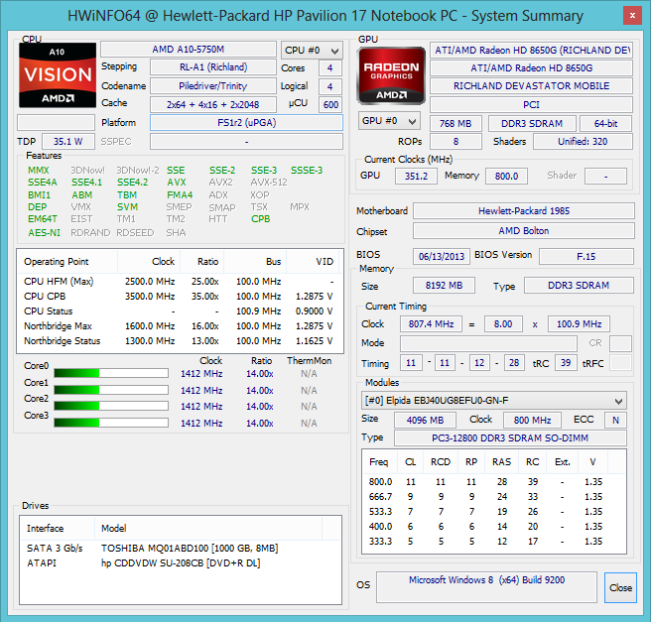Click the Stepping field RL-A1 (Richland)
Viewport: 651px width, 622px height.
click(x=213, y=67)
